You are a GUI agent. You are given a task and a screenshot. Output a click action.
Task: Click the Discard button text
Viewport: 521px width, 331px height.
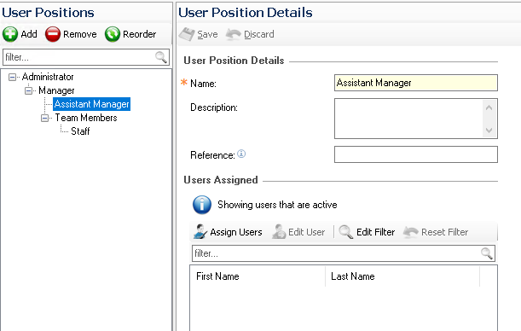[259, 34]
